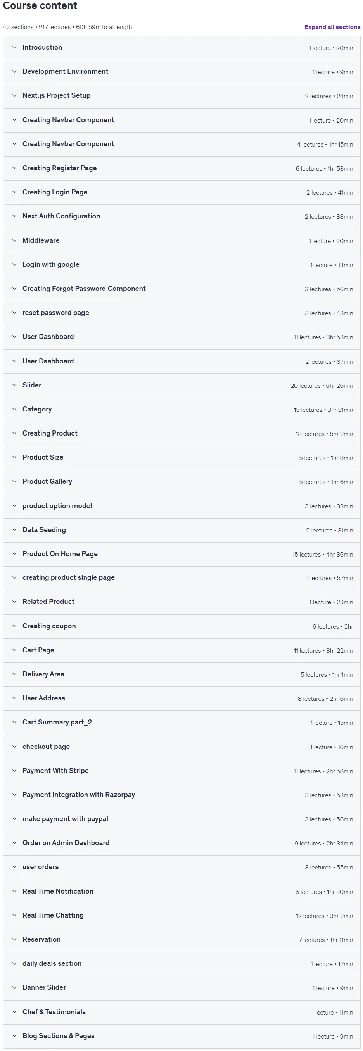Expand the checkout page section
This screenshot has height=1051, width=363.
tap(181, 747)
